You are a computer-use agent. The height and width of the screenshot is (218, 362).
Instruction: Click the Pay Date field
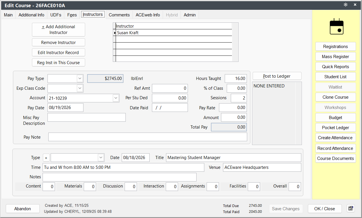[x=65, y=108]
